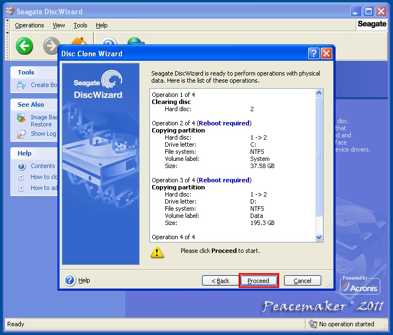
Task: Click the menu bar's toolbar grip handle
Action: tap(7, 25)
